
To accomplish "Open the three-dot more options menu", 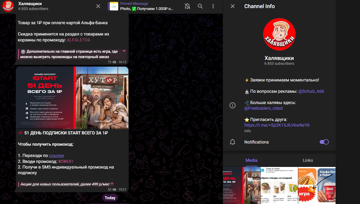I will tap(213, 6).
